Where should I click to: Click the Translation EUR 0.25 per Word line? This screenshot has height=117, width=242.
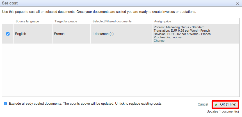click(x=182, y=31)
